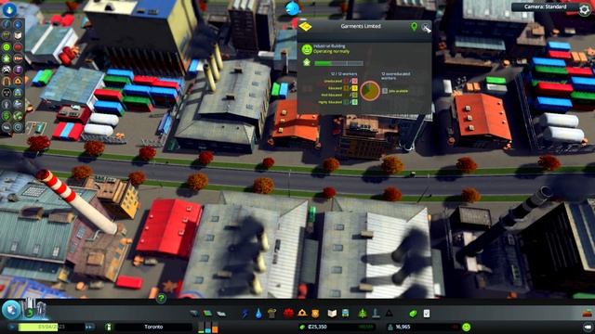
Task: Click the zoning demand bars
Action: pyautogui.click(x=208, y=327)
